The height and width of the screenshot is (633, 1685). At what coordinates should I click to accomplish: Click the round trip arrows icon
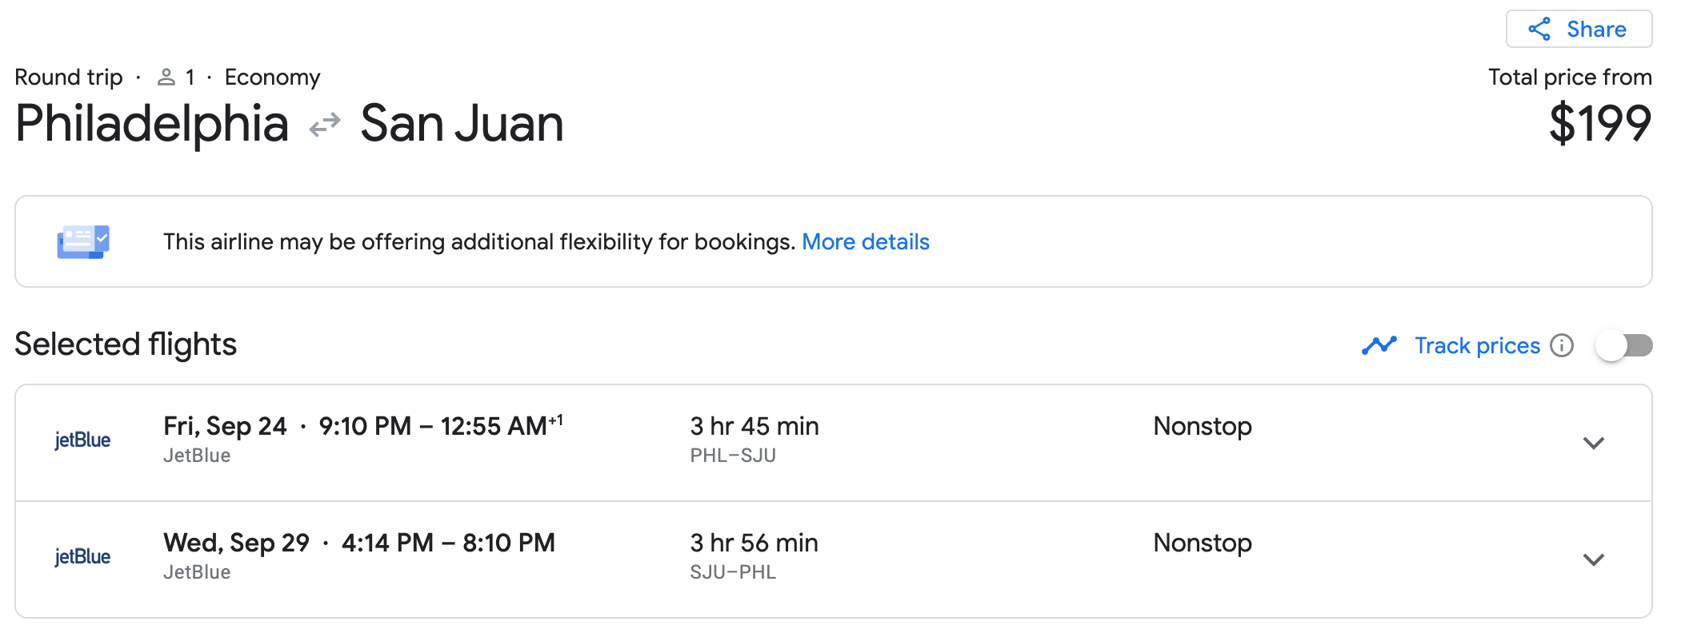click(325, 125)
